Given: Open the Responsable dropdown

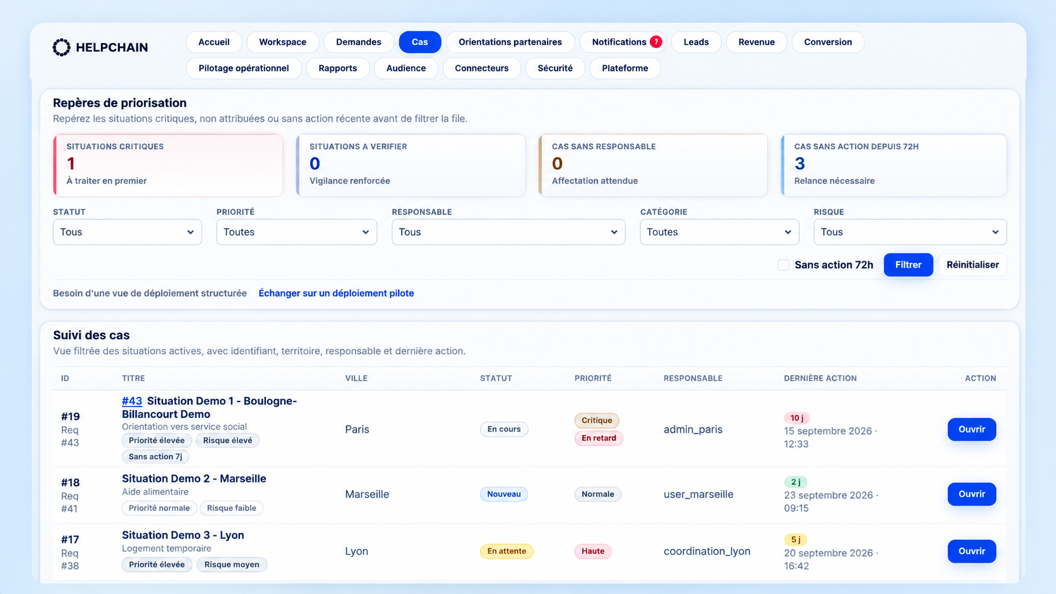Looking at the screenshot, I should point(508,232).
